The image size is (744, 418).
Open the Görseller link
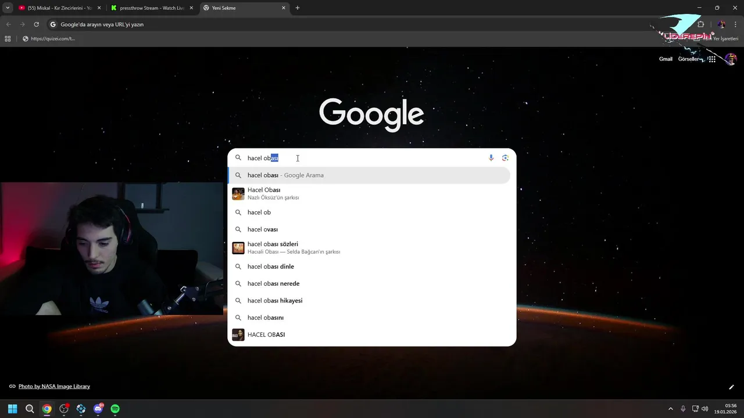point(688,59)
